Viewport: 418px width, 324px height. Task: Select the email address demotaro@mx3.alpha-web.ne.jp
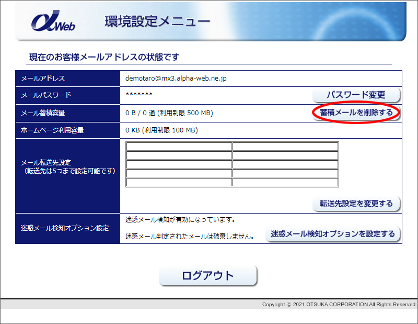point(176,79)
